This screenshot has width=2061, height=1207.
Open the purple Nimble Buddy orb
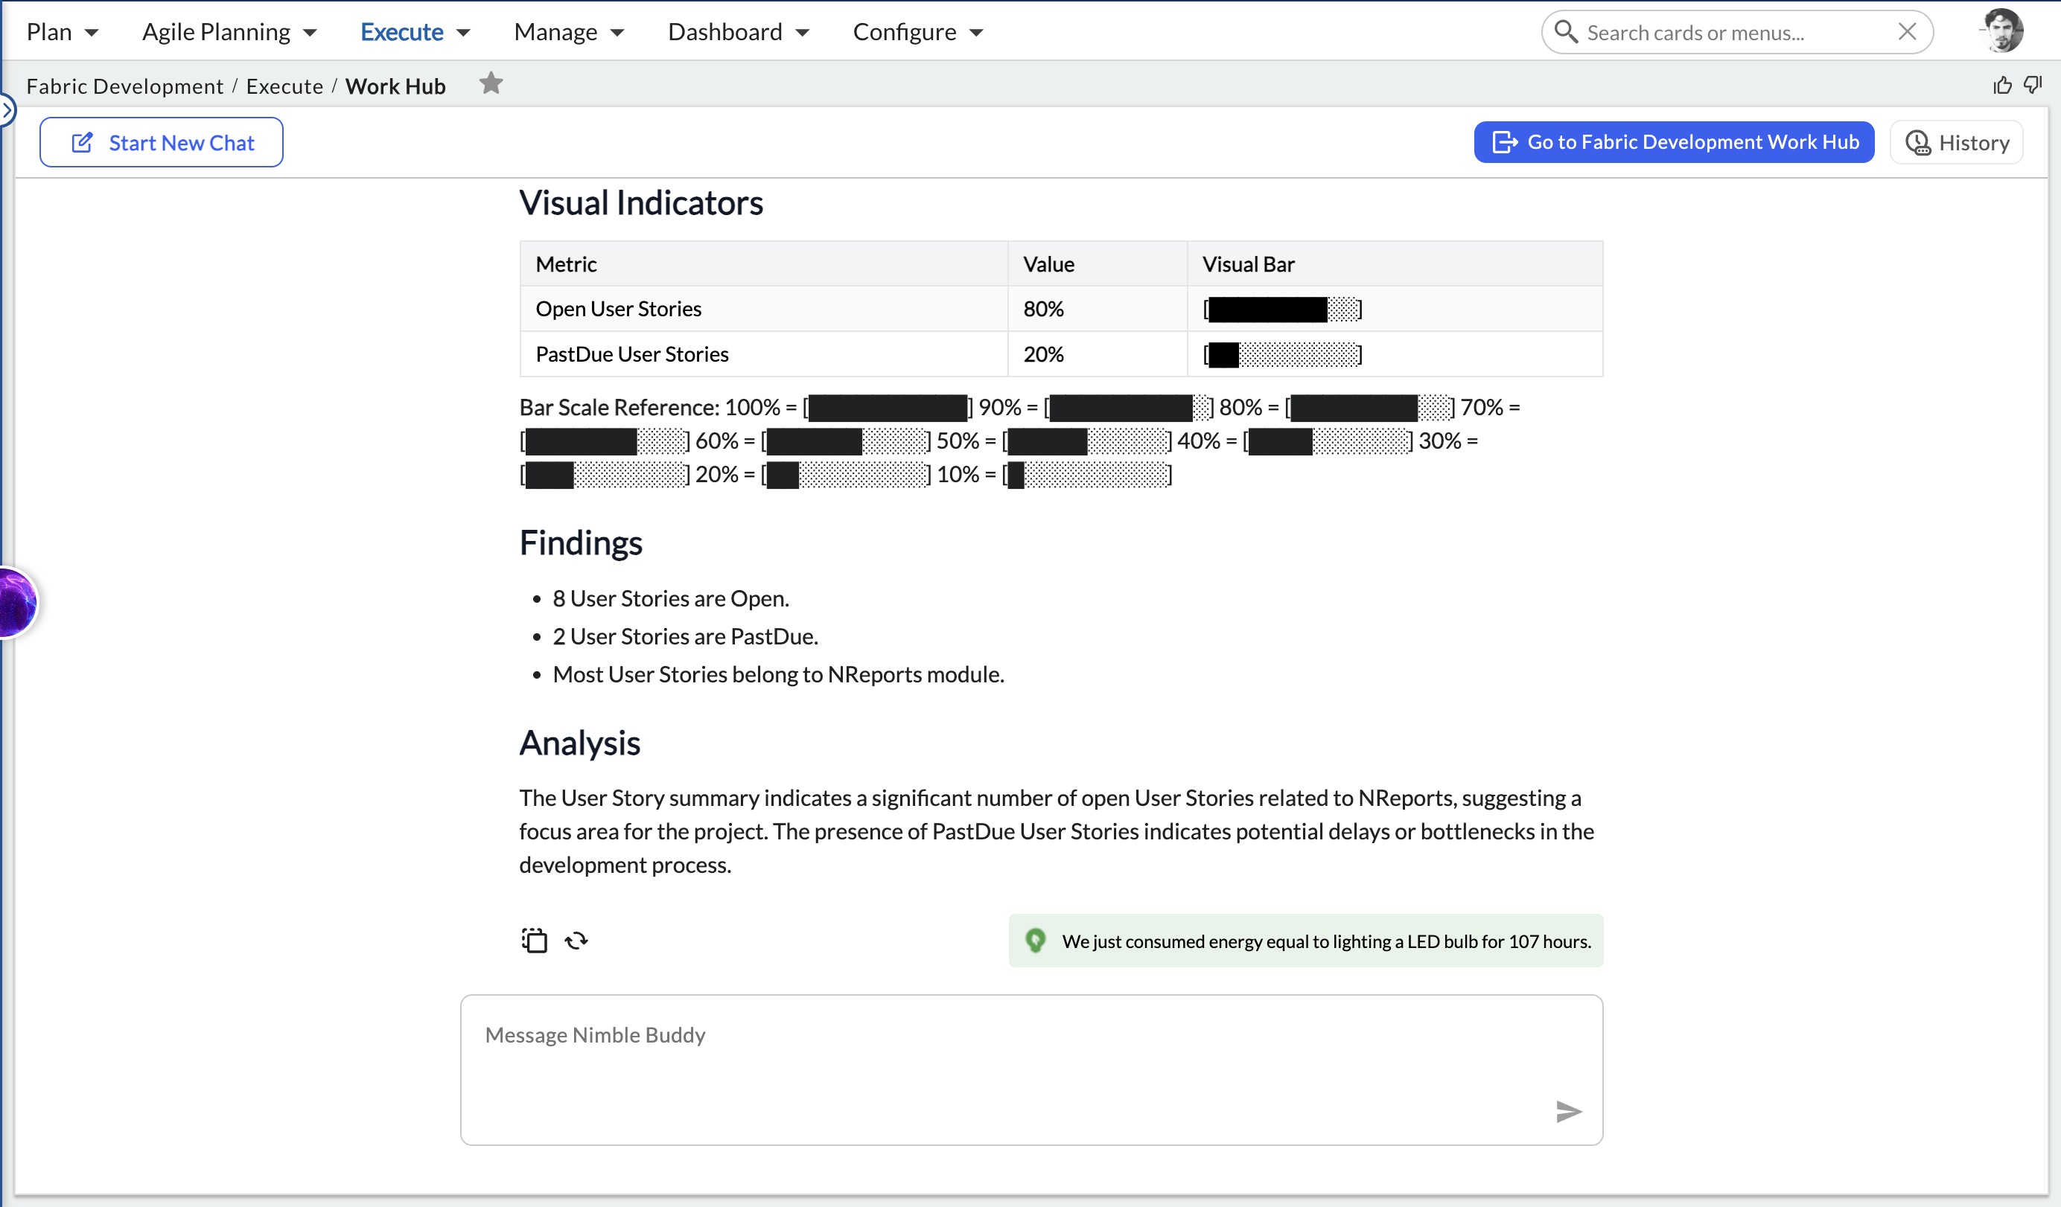point(16,602)
